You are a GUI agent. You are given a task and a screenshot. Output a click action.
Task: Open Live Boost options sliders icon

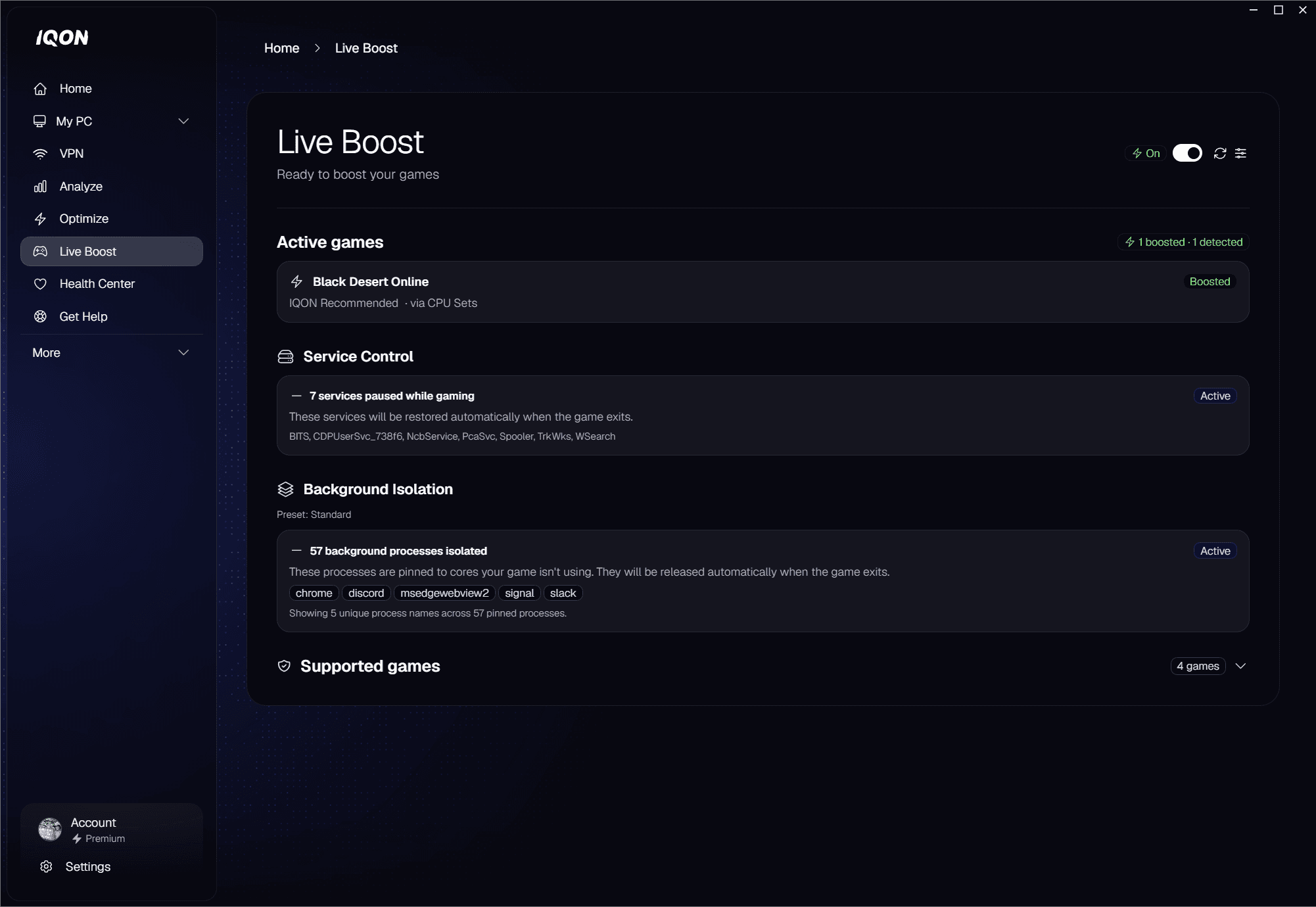[1240, 153]
